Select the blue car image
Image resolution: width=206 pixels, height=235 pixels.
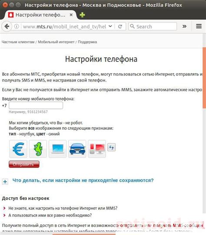77,149
